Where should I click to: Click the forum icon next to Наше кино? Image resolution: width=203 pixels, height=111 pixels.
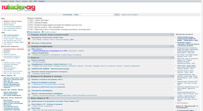pyautogui.click(x=29, y=109)
